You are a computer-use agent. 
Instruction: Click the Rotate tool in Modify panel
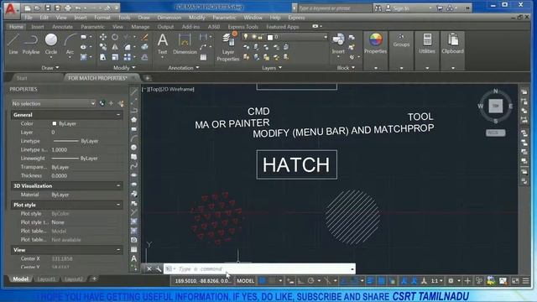coord(115,37)
